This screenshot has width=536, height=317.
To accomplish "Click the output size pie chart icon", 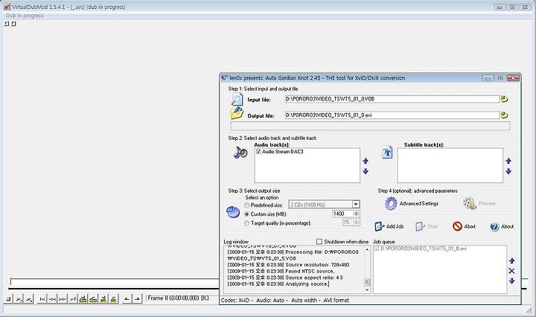I will coord(233,212).
